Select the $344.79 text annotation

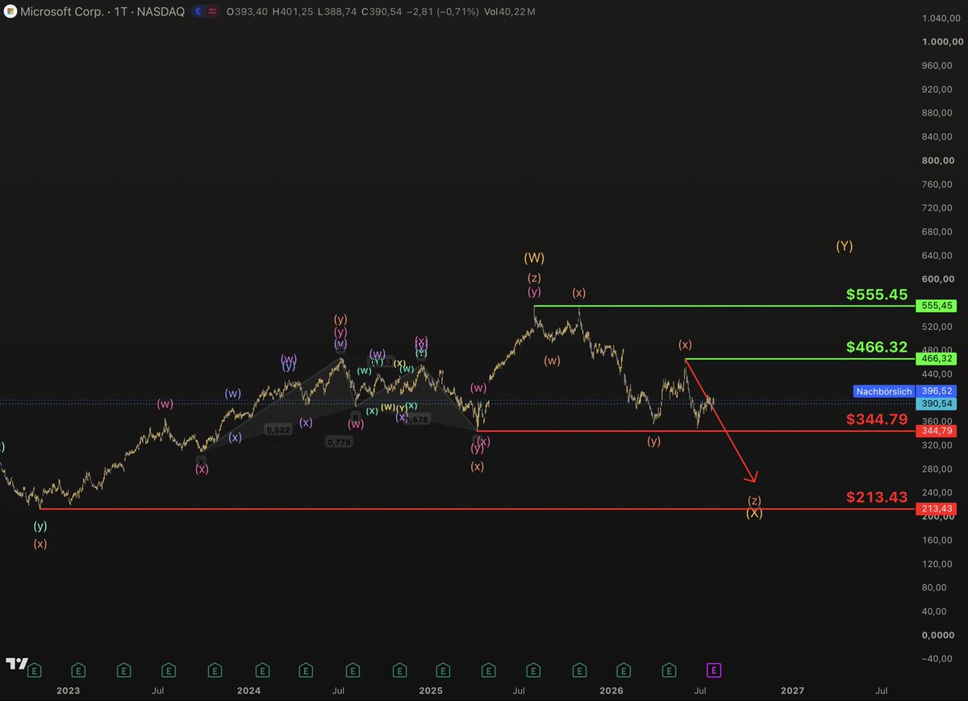[x=877, y=419]
